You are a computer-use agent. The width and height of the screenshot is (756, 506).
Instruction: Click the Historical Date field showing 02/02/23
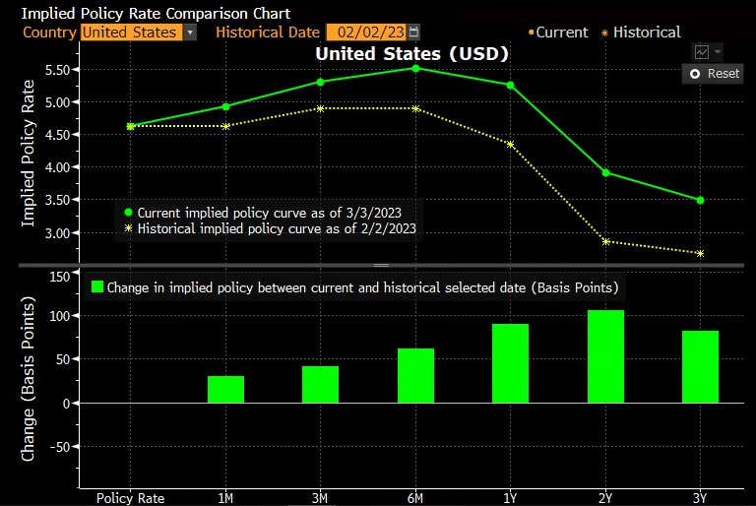pyautogui.click(x=364, y=32)
